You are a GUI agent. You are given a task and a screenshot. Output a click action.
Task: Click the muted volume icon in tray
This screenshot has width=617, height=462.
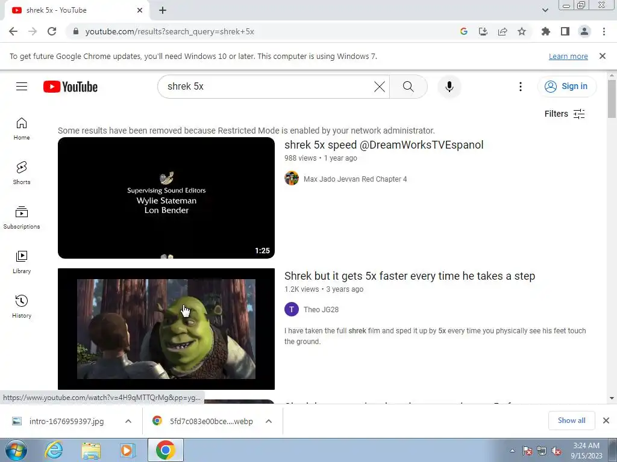point(556,451)
